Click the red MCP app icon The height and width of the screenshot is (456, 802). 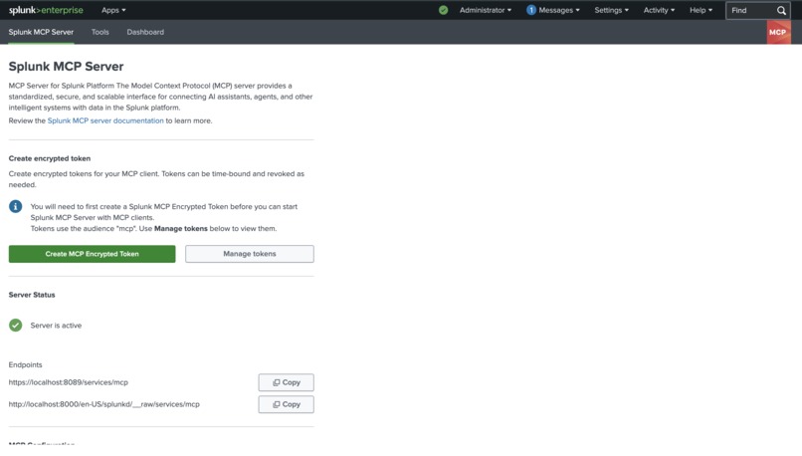pyautogui.click(x=778, y=32)
